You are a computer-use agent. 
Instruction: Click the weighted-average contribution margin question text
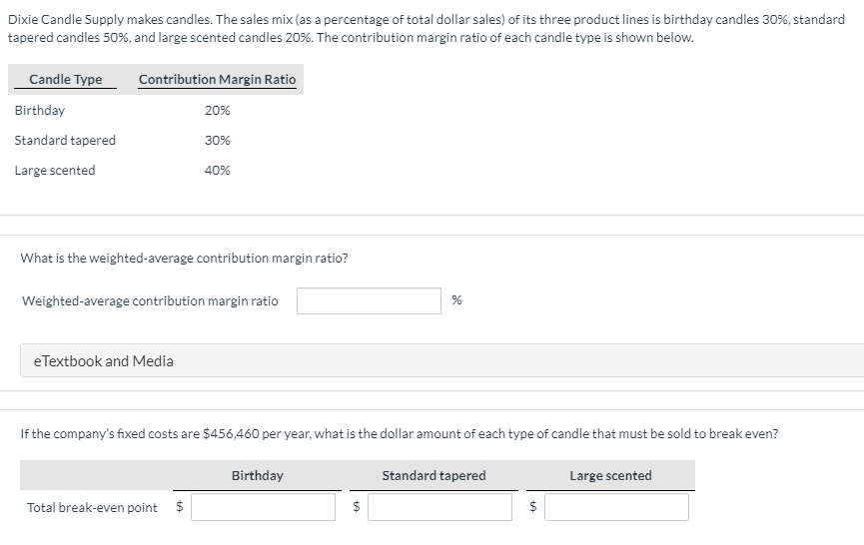click(185, 259)
